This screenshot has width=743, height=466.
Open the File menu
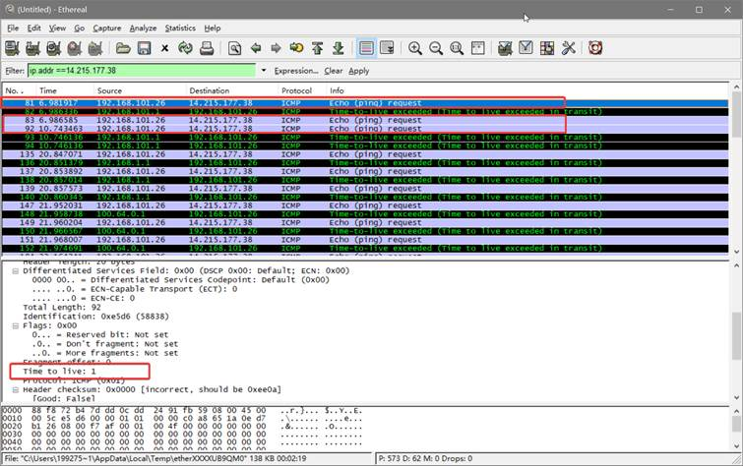(13, 28)
